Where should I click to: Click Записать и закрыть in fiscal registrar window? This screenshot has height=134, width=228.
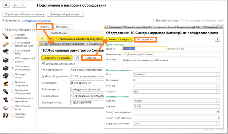tap(57, 58)
